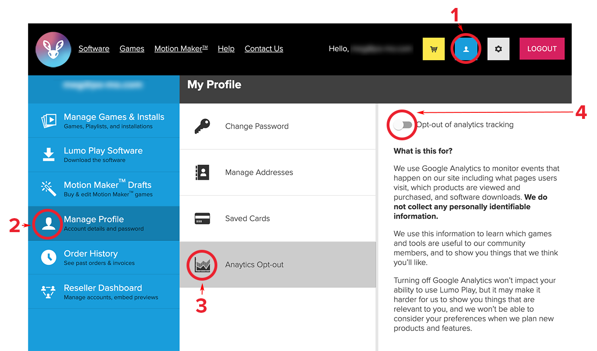Open the Anaytics Opt-out label
Viewport: 597px width, 351px height.
coord(255,265)
